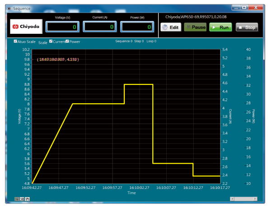Select the graph zoom tool icon
The height and width of the screenshot is (207, 271).
(x=21, y=198)
